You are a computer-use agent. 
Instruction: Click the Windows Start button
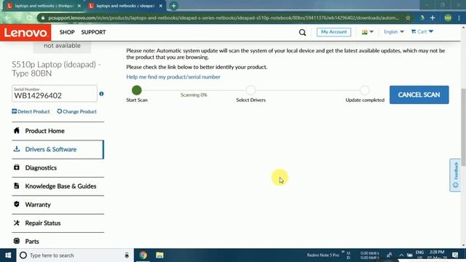click(8, 255)
